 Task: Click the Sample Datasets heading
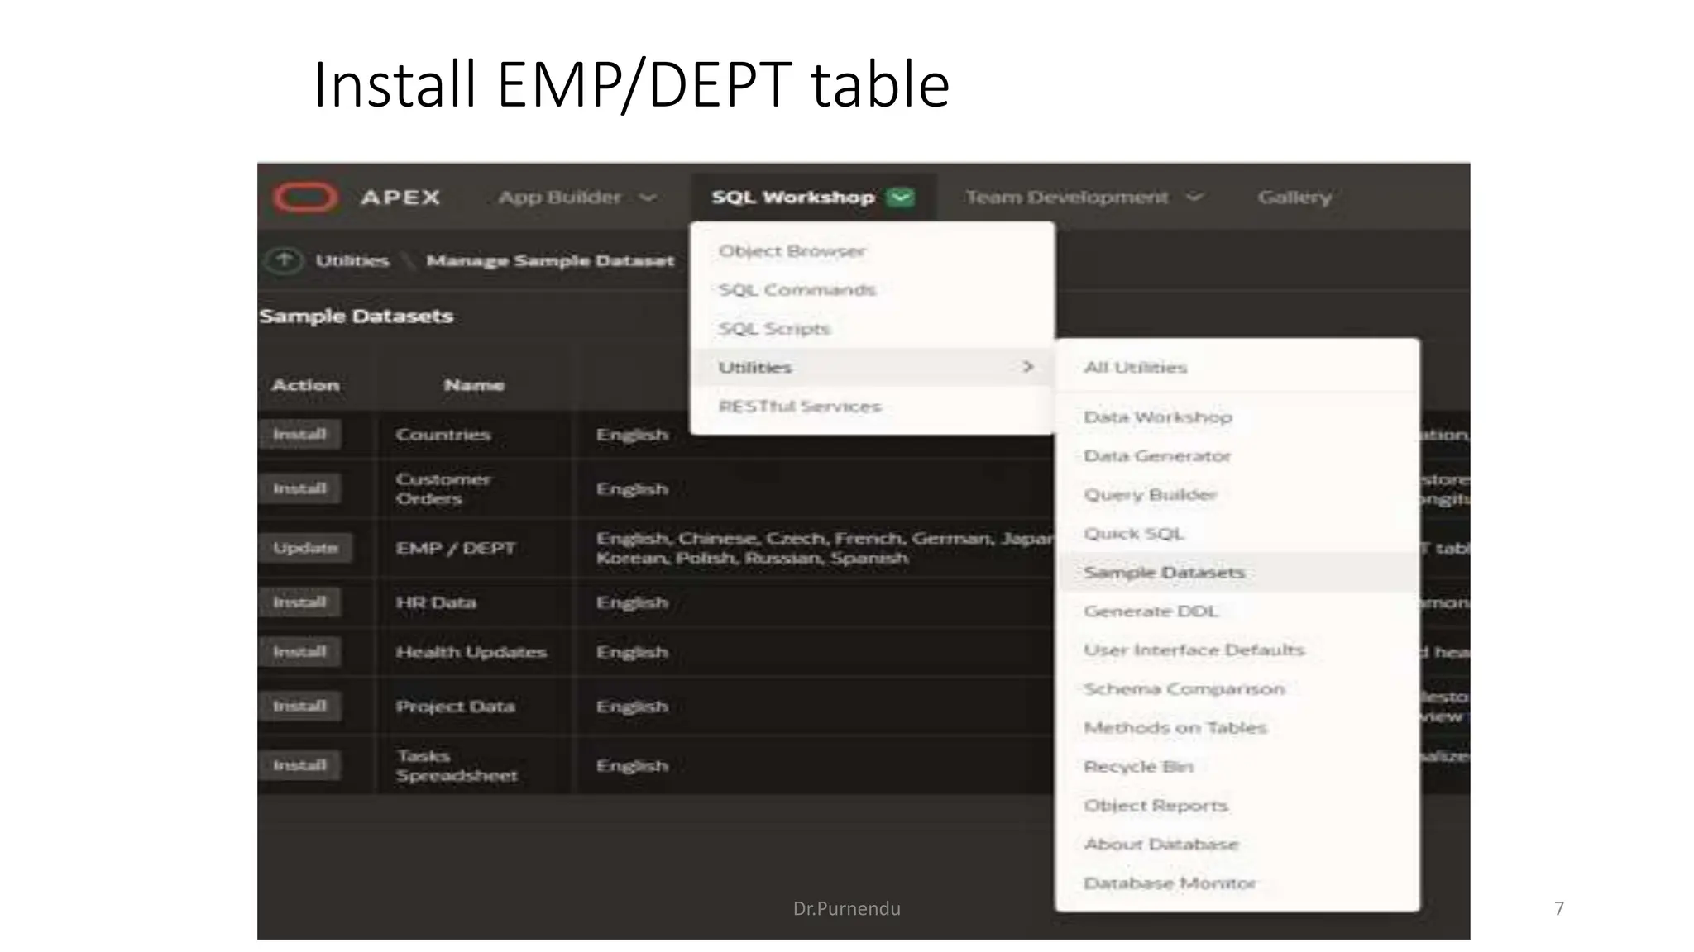point(357,316)
